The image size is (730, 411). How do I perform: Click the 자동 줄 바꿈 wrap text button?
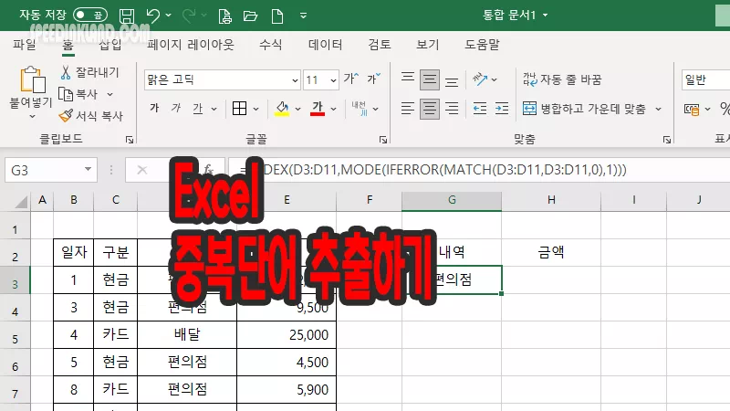pos(562,79)
